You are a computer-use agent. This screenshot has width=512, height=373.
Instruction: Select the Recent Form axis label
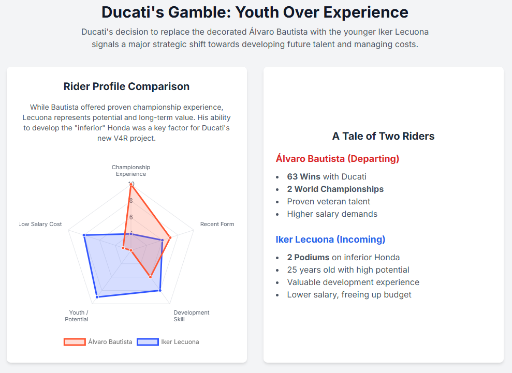[217, 225]
